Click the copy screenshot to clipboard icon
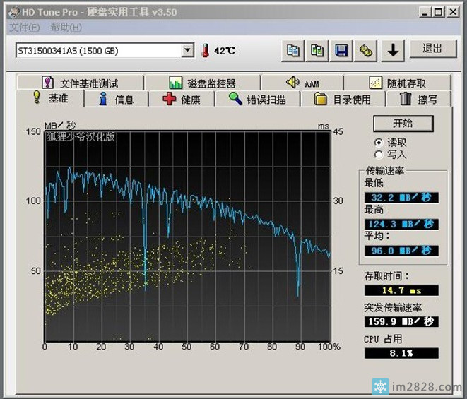 (317, 50)
